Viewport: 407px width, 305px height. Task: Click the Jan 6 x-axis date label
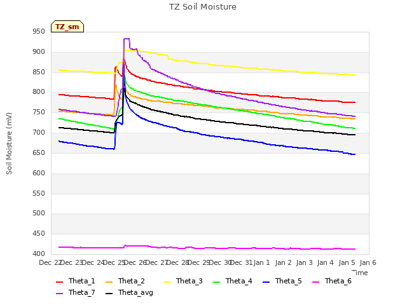pyautogui.click(x=368, y=262)
